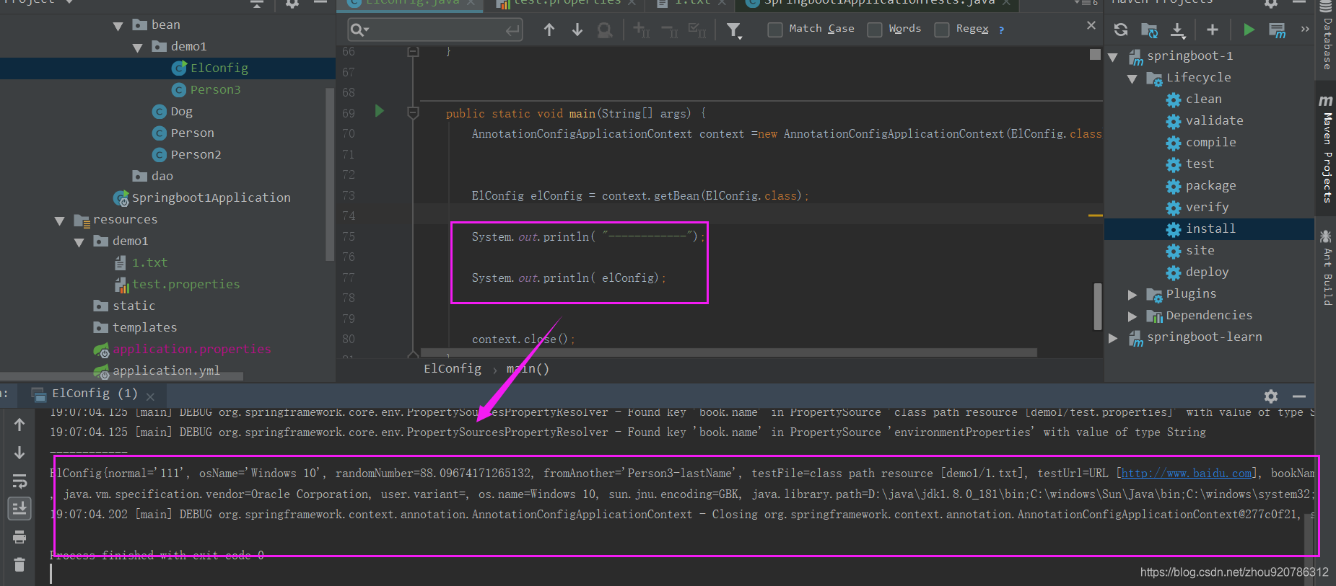Toggle scroll to end in console

pyautogui.click(x=19, y=509)
